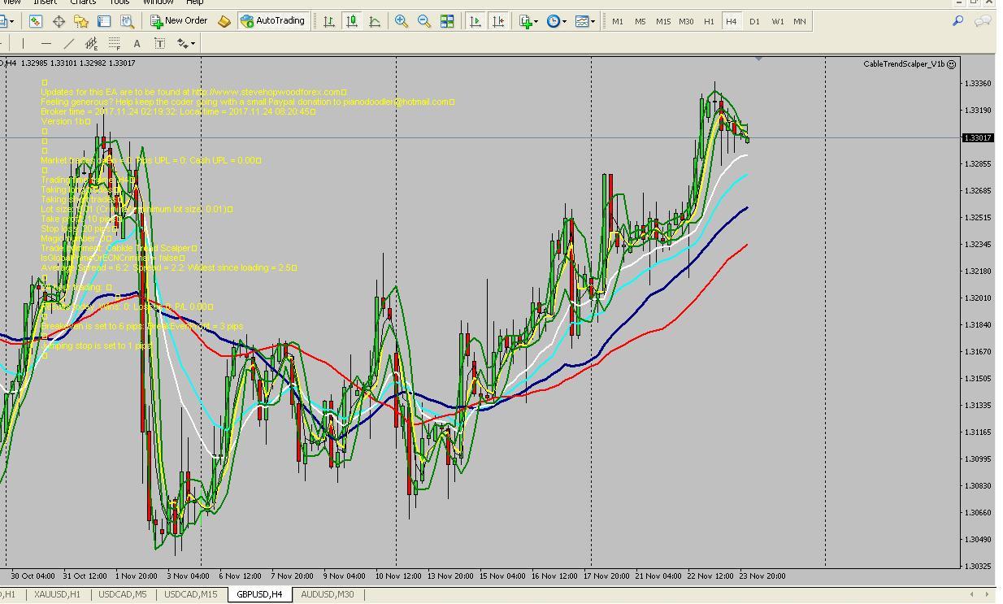Expand the arrows tool dropdown arrow
Image resolution: width=1003 pixels, height=604 pixels.
tap(193, 44)
